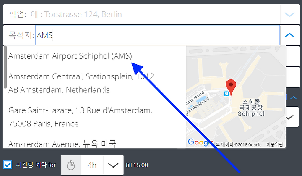The width and height of the screenshot is (302, 176).
Task: Open the 4h duration dropdown arrow
Action: click(113, 165)
